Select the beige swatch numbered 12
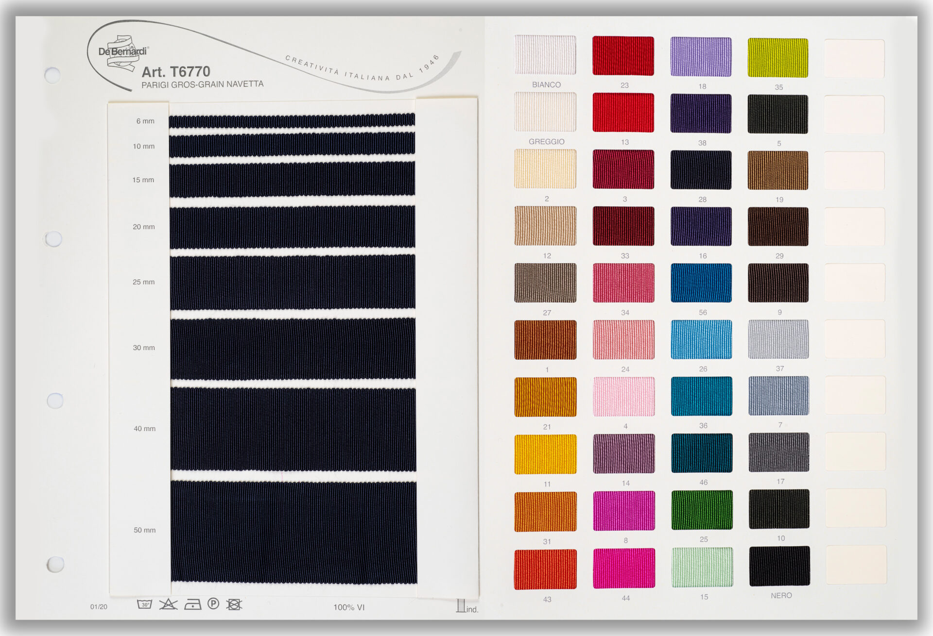933x636 pixels. pyautogui.click(x=545, y=226)
